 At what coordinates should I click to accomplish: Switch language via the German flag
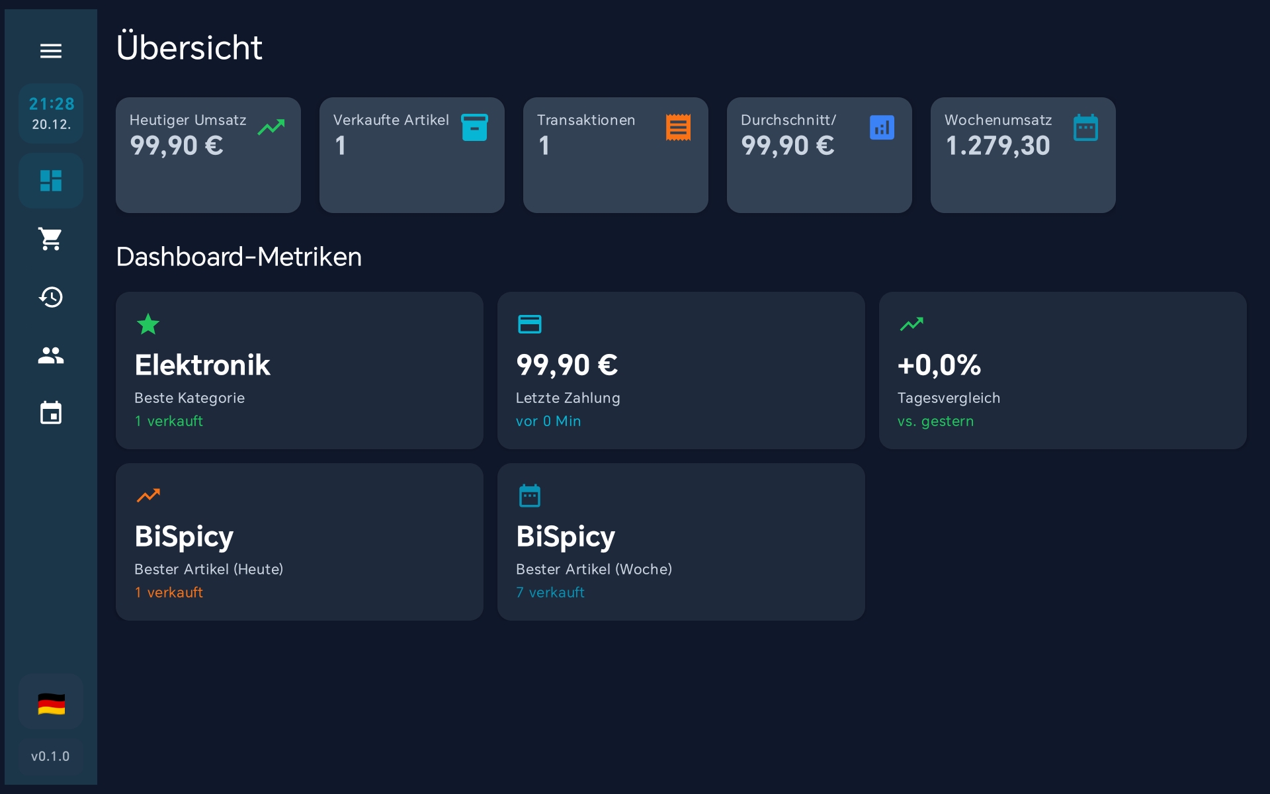[51, 702]
